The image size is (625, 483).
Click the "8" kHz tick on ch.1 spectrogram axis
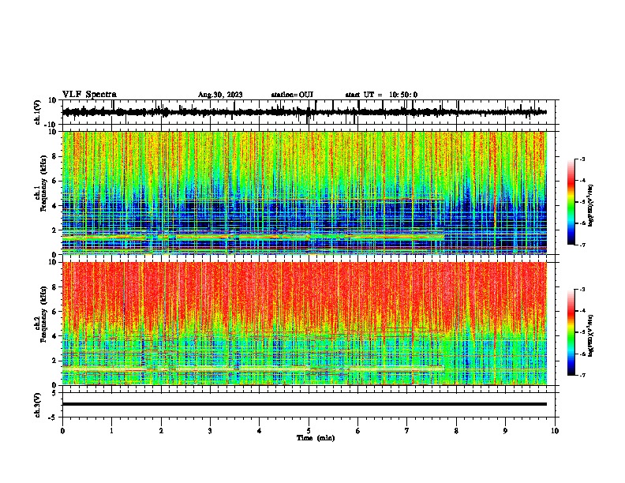click(x=54, y=156)
